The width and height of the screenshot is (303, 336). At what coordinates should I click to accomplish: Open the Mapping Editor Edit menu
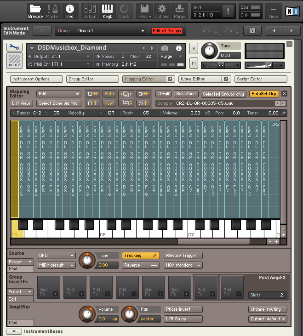coord(59,94)
